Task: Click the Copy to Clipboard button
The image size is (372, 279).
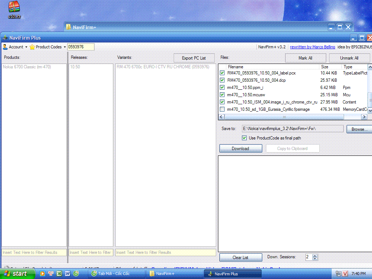Action: (x=292, y=149)
